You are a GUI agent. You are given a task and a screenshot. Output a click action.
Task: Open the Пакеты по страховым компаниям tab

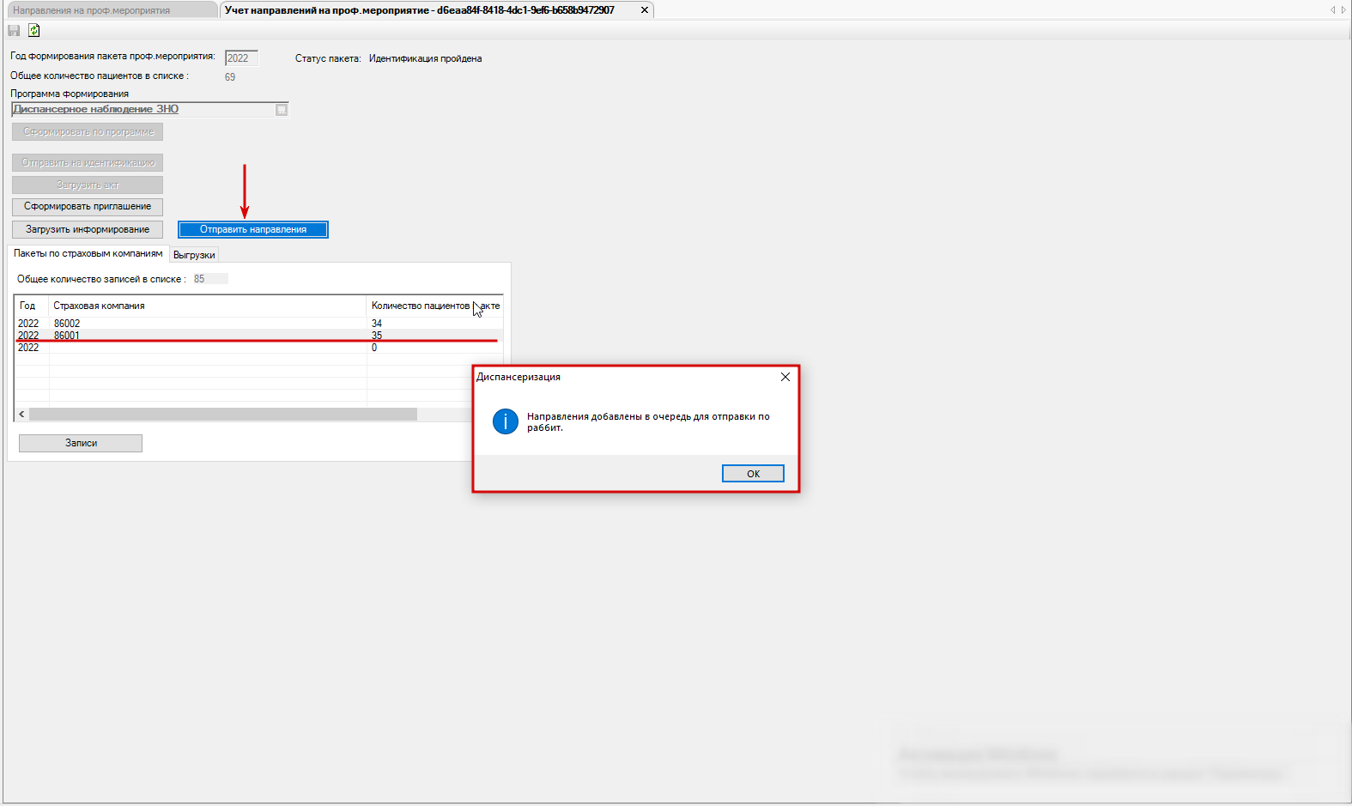pyautogui.click(x=88, y=253)
